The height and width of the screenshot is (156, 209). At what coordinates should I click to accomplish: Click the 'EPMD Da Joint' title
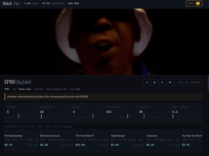[x=18, y=82]
